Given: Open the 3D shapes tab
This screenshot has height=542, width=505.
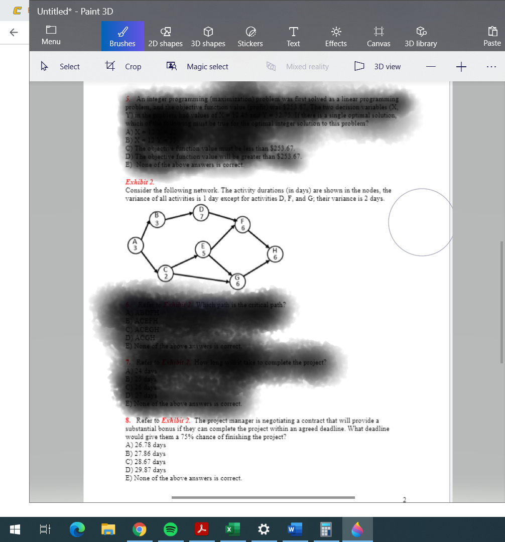Looking at the screenshot, I should click(208, 36).
